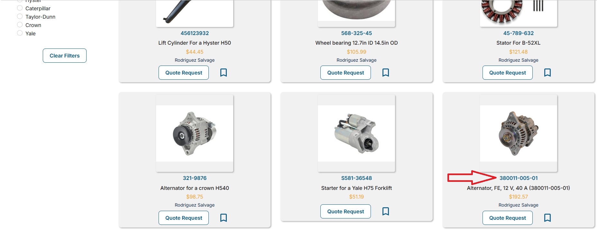This screenshot has height=231, width=597.
Task: Open the crown H540 alternator image
Action: (x=195, y=133)
